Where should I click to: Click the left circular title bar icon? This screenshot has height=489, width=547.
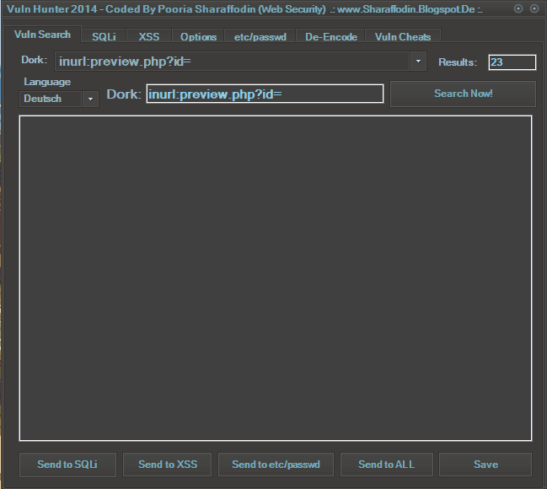coord(518,8)
